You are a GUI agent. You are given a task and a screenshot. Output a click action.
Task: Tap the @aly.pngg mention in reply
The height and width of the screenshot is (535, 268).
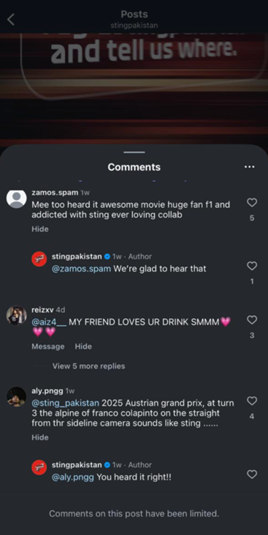coord(73,477)
